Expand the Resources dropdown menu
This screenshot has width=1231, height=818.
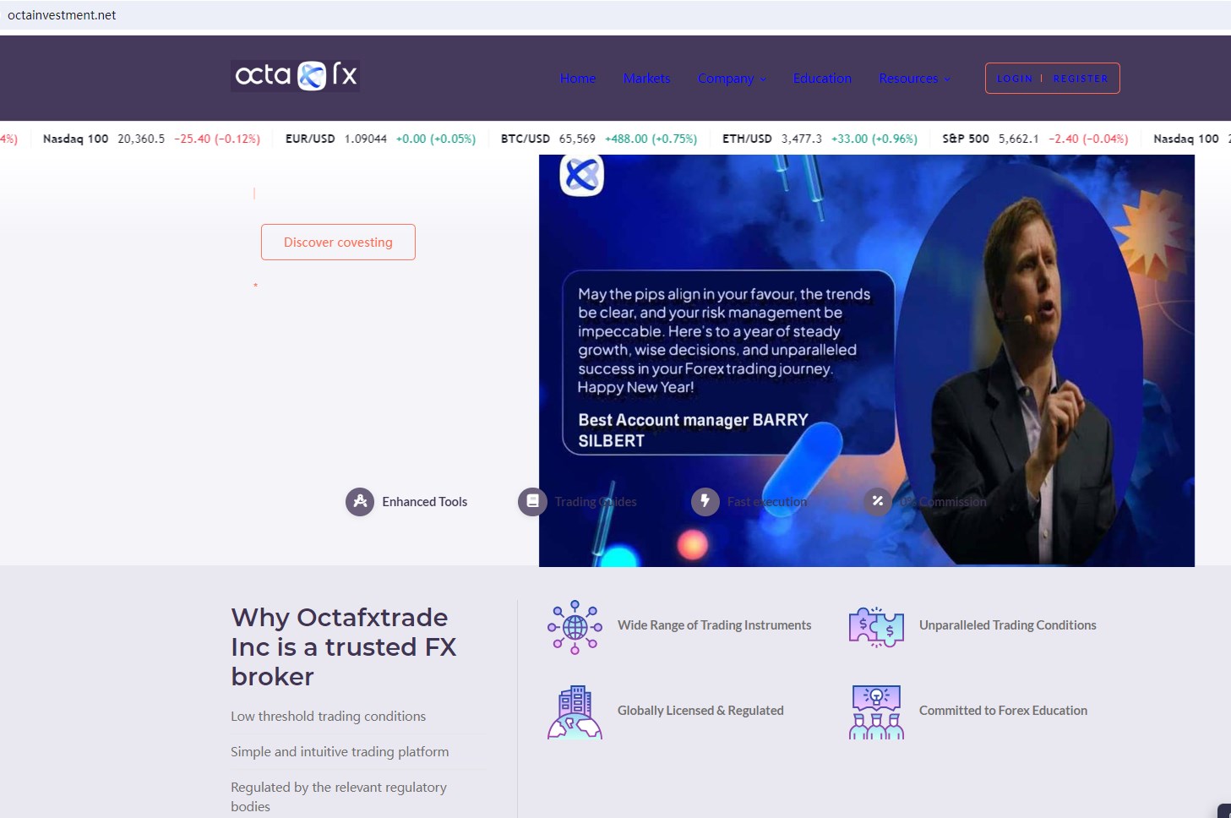pyautogui.click(x=914, y=79)
